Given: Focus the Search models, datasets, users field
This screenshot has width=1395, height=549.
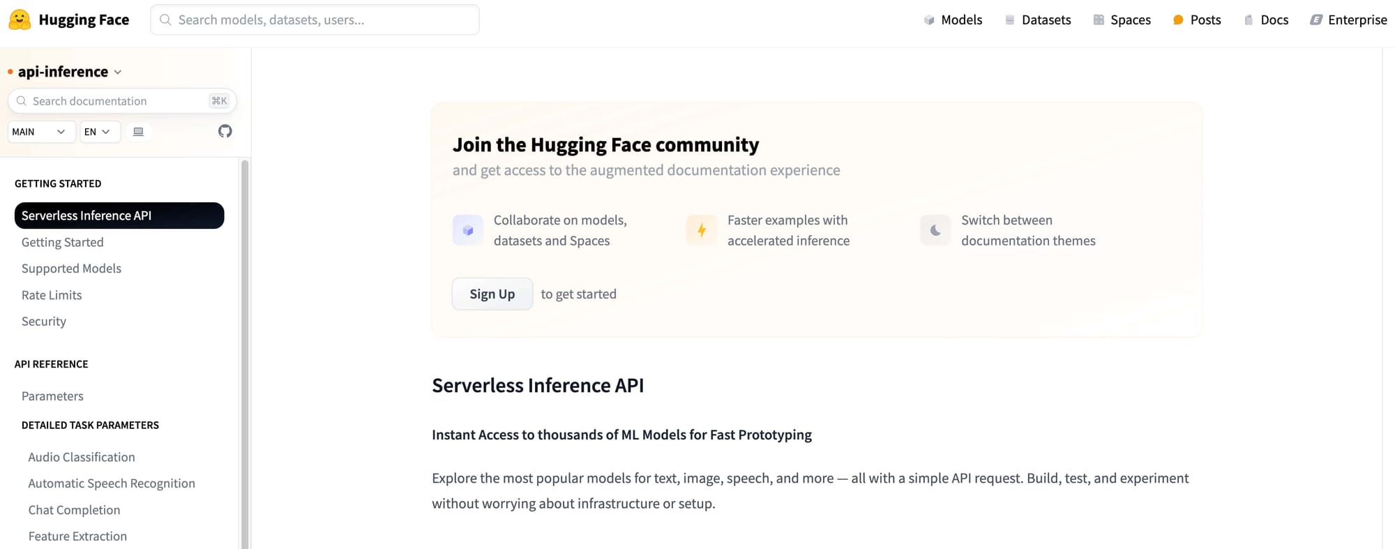Looking at the screenshot, I should pyautogui.click(x=315, y=20).
